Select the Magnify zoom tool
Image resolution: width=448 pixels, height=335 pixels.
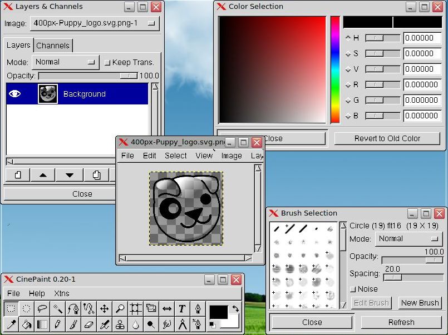click(120, 308)
